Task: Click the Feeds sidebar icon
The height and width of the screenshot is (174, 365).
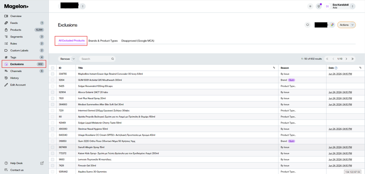Action: pyautogui.click(x=6, y=23)
